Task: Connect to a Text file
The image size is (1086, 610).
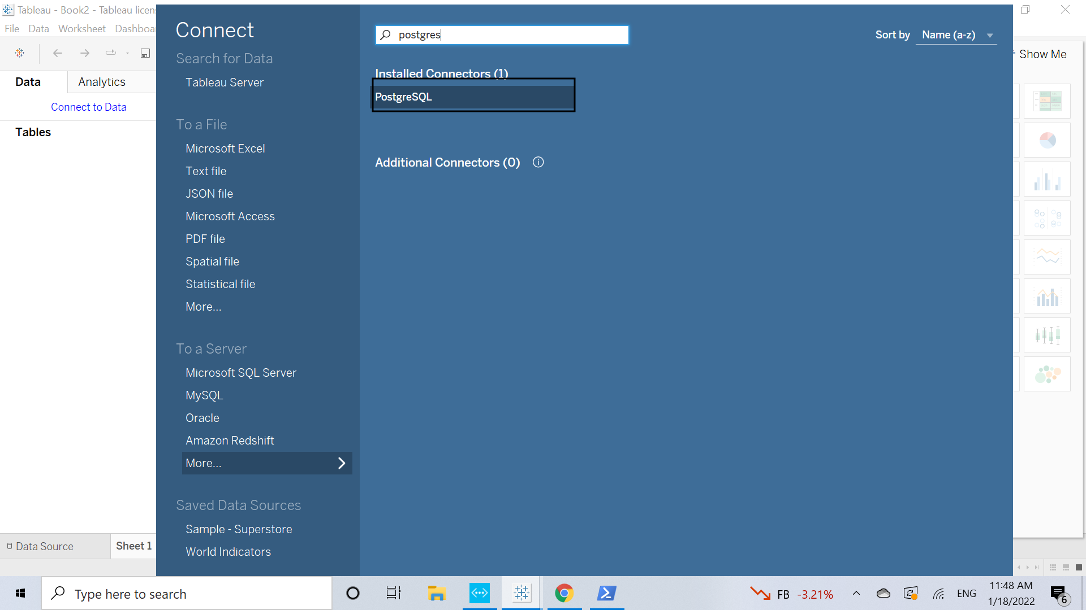Action: [206, 171]
